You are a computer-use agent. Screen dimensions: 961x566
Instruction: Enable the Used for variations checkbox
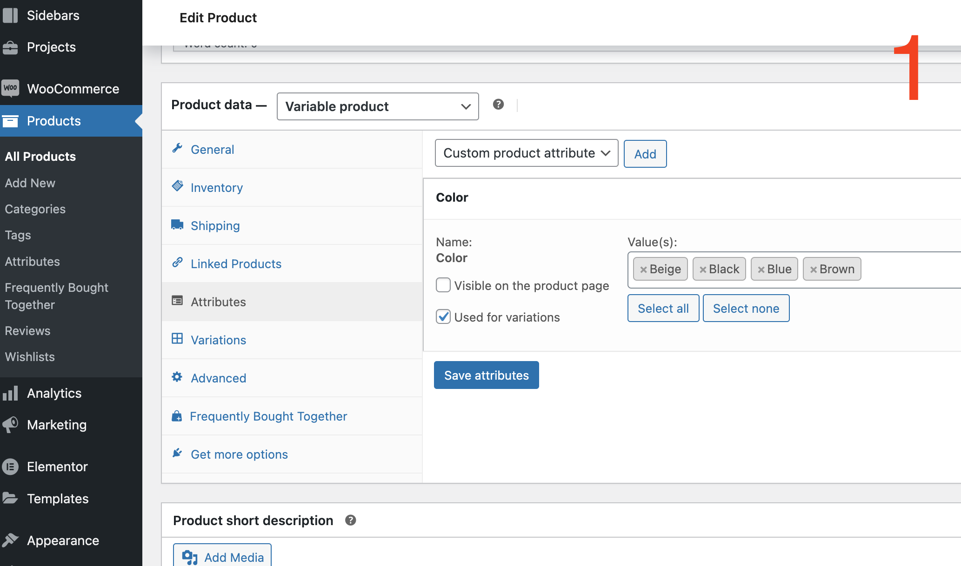443,317
